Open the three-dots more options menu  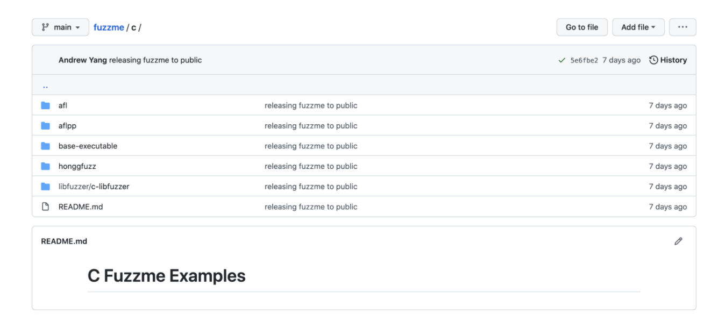[x=683, y=27]
